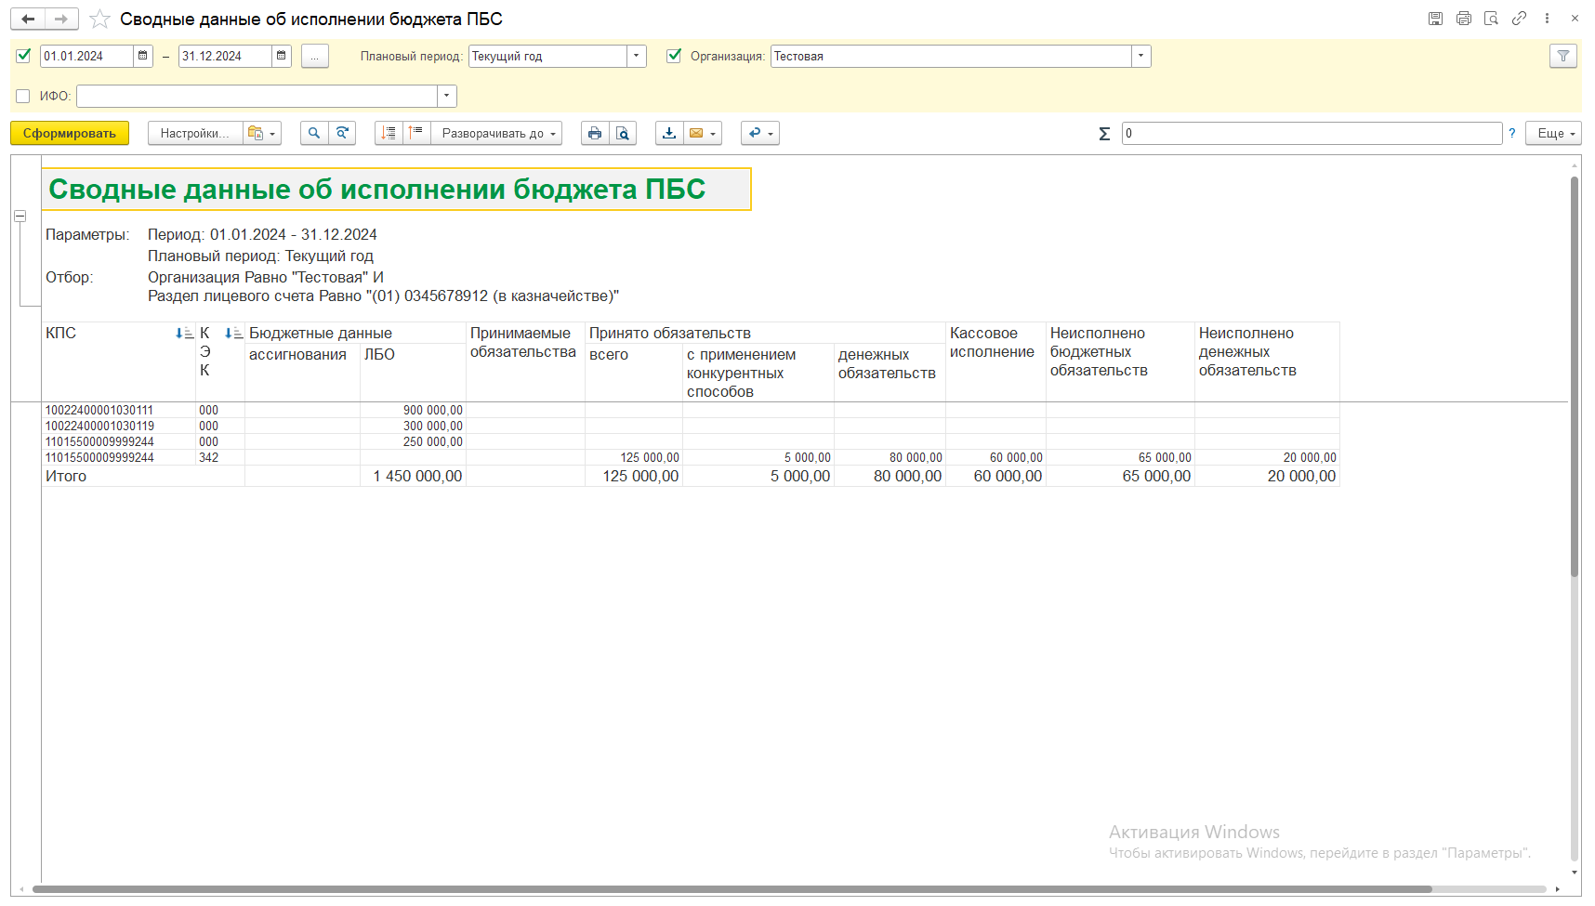Sort by КПС column sort icon

(x=184, y=333)
